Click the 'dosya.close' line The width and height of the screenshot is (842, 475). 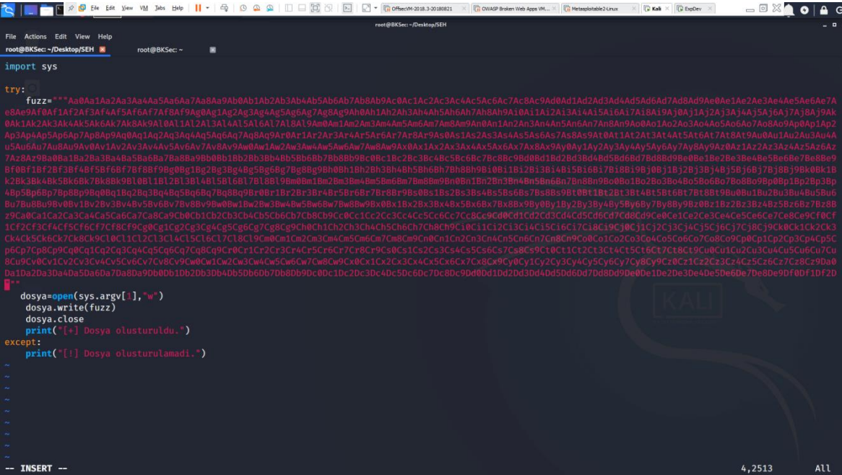(54, 319)
